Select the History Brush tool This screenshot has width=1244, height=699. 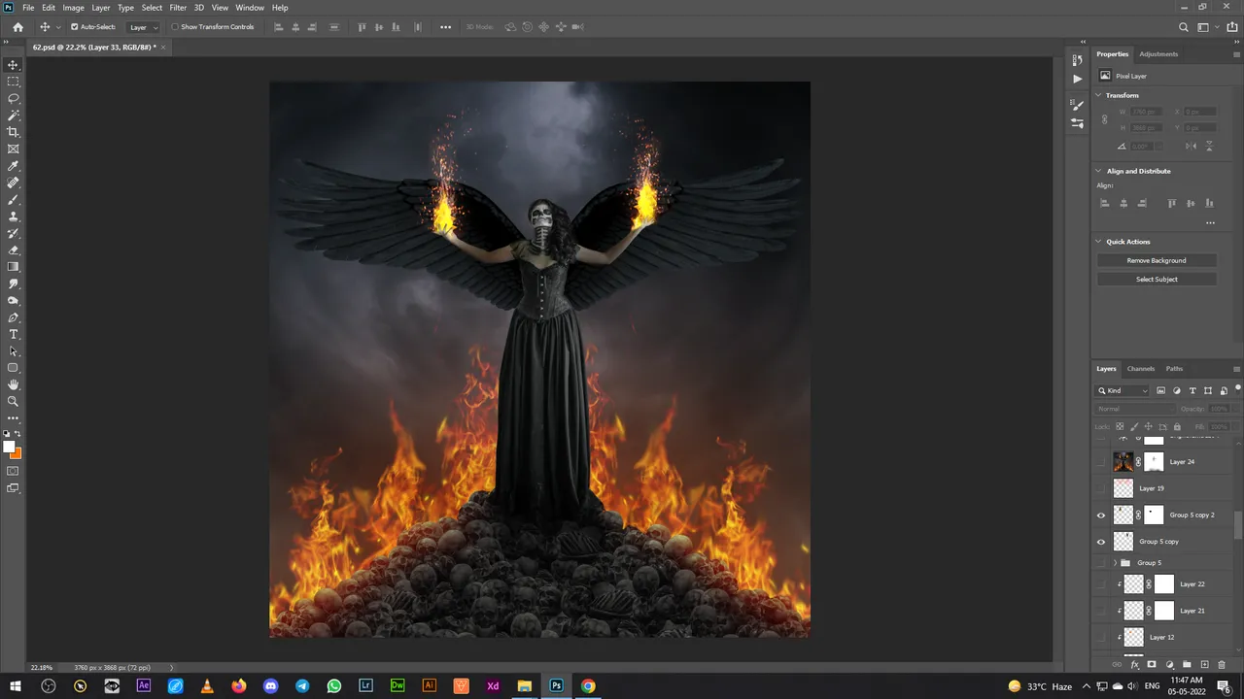click(13, 233)
